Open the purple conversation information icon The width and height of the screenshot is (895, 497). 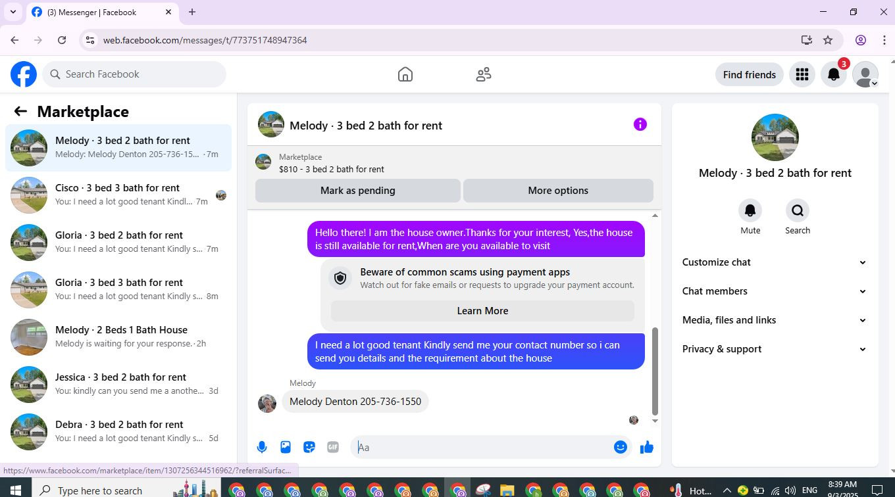(x=640, y=124)
